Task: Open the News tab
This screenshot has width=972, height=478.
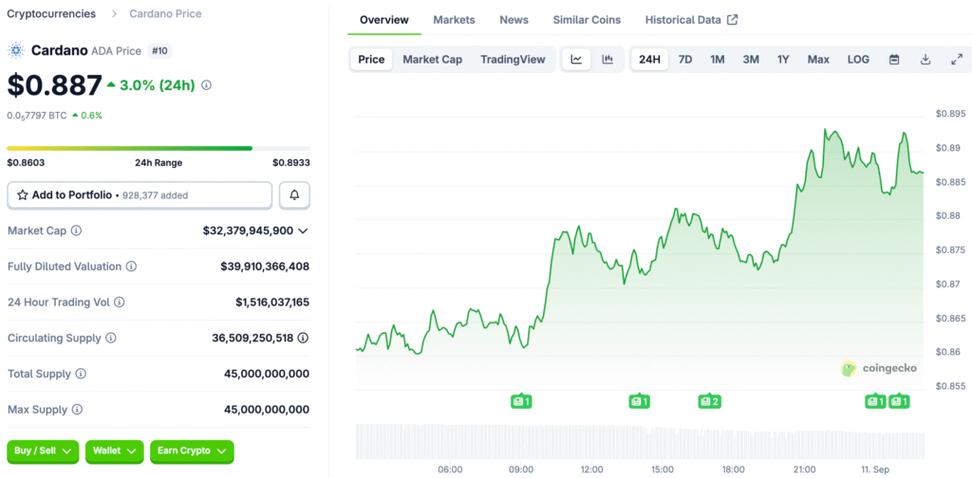Action: [x=514, y=20]
